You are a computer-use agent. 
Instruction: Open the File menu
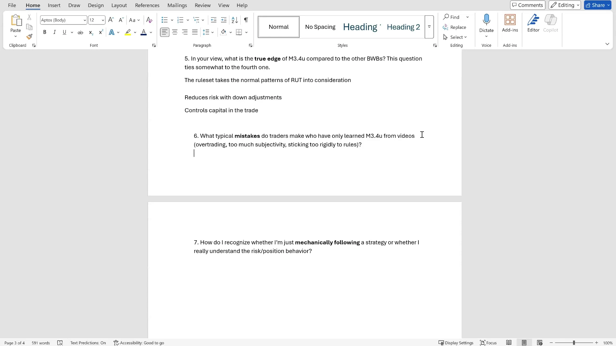click(x=12, y=5)
